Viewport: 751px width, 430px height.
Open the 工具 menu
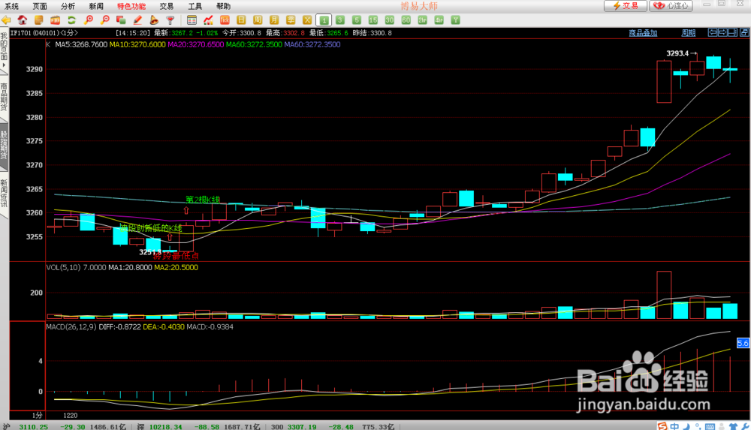click(195, 6)
